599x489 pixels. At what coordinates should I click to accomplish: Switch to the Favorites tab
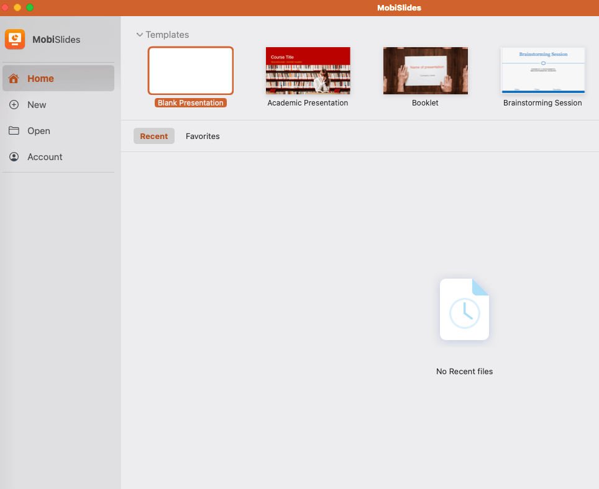pyautogui.click(x=203, y=136)
